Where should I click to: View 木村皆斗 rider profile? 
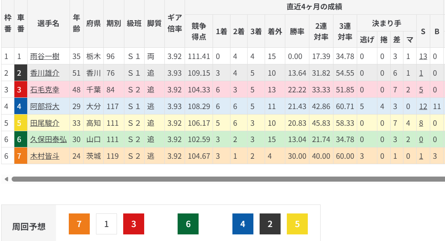coord(45,156)
